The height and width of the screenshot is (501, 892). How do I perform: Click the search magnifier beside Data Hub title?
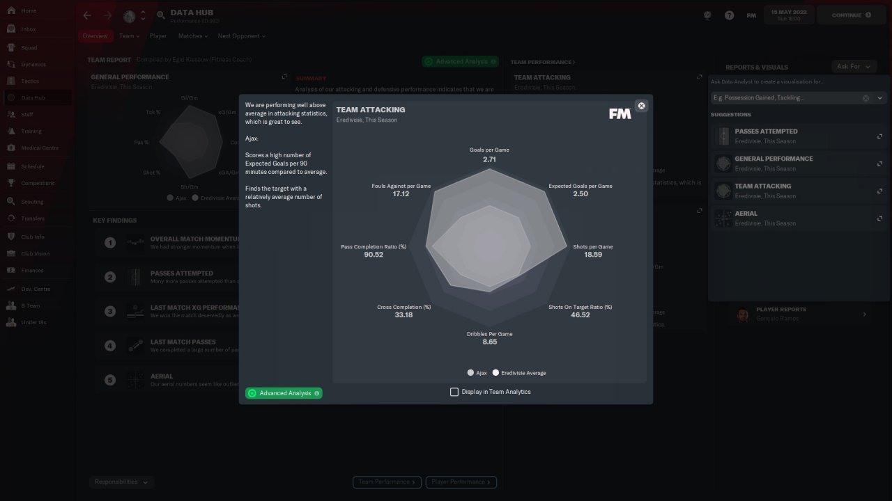161,15
